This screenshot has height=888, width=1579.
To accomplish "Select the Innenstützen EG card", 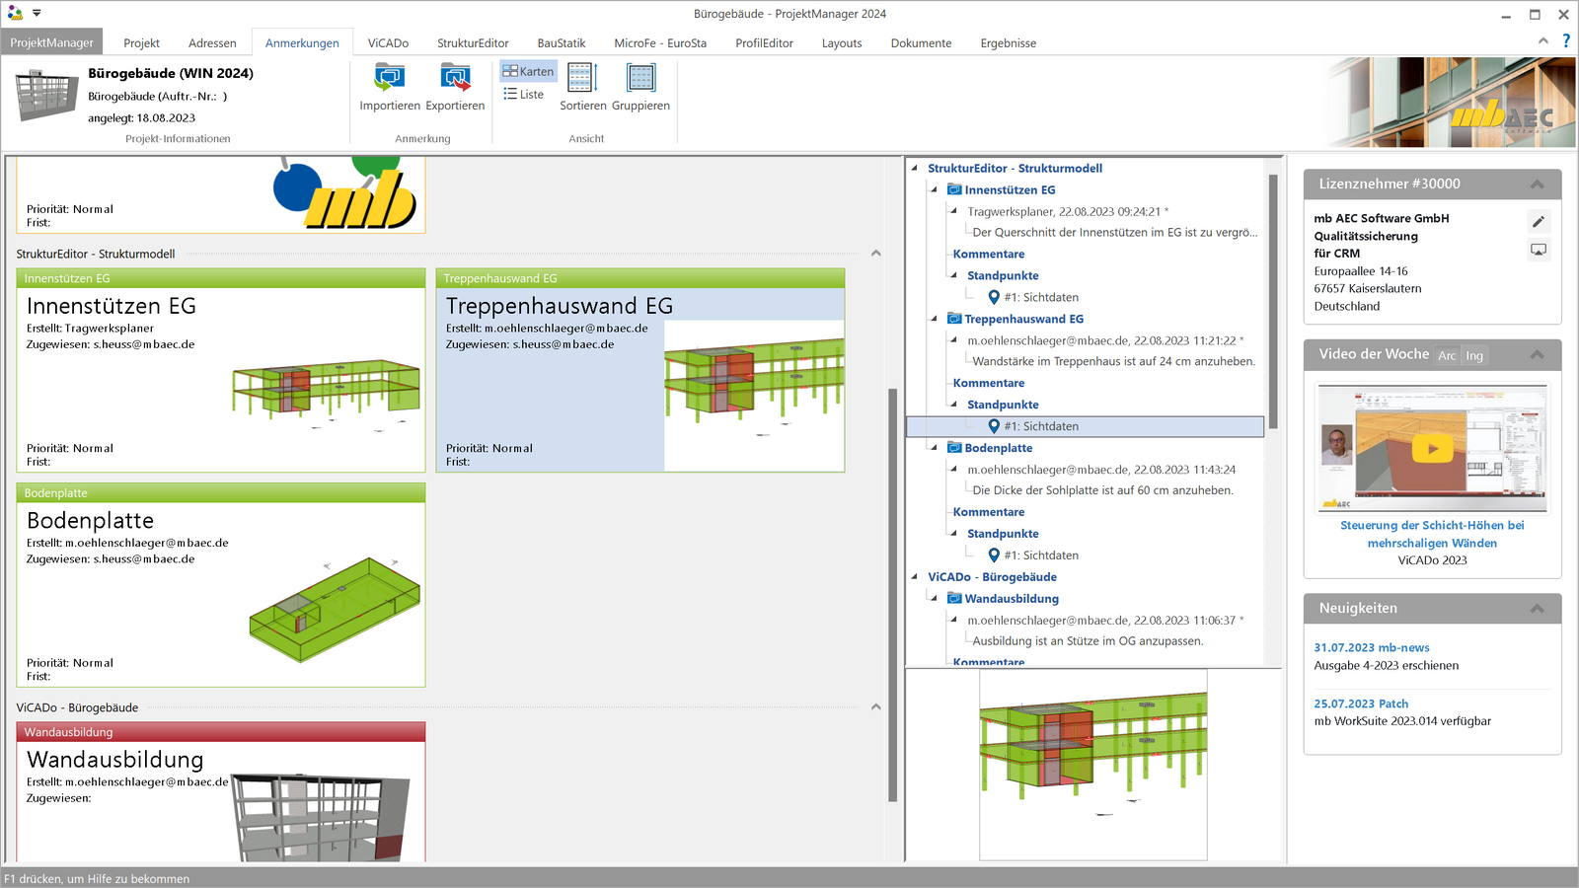I will pos(221,370).
